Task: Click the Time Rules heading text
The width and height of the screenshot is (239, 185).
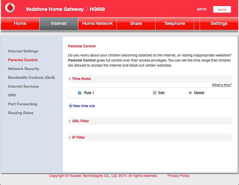Action: [81, 79]
